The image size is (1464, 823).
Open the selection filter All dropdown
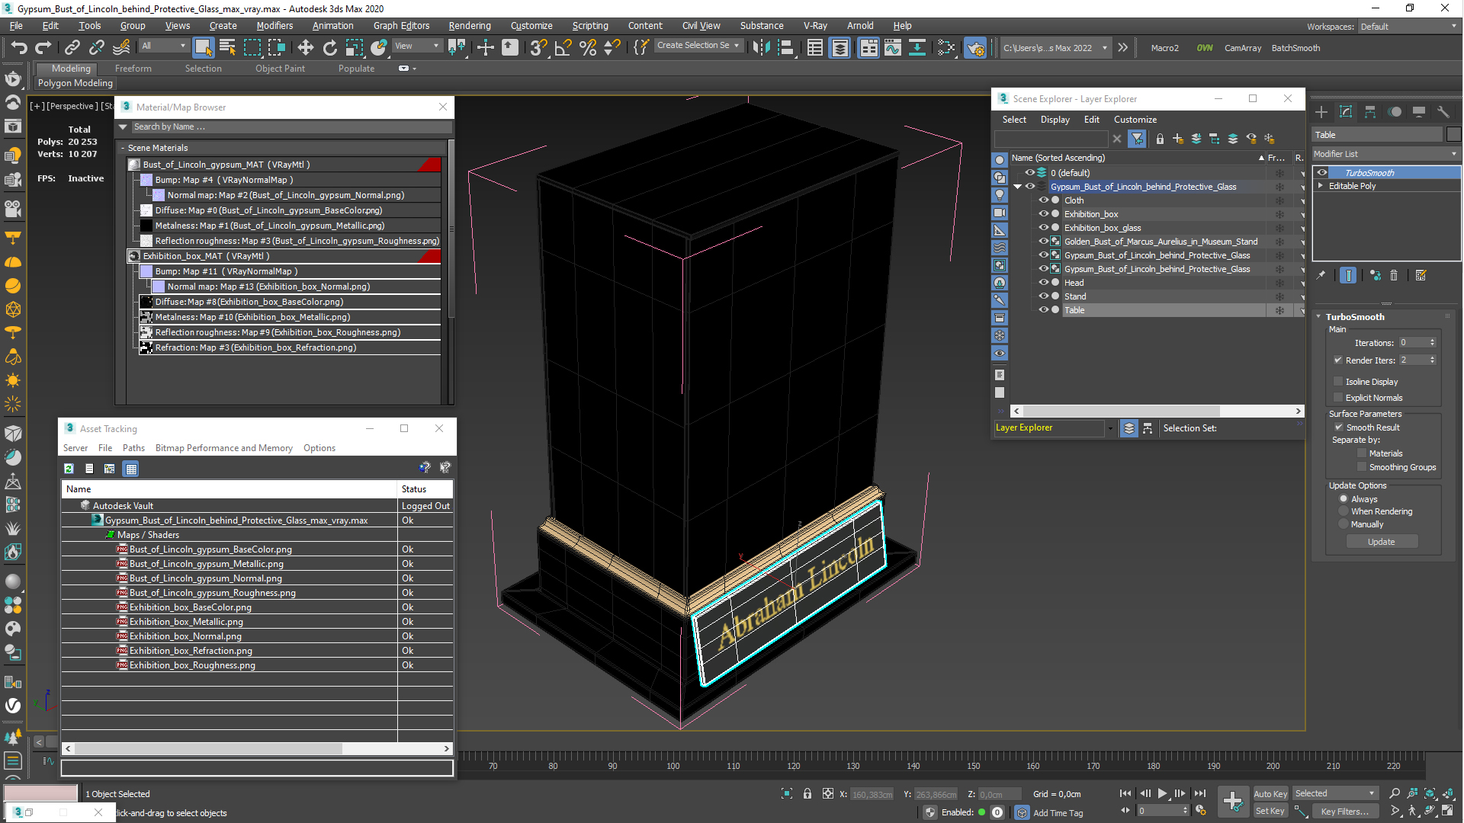pyautogui.click(x=163, y=46)
